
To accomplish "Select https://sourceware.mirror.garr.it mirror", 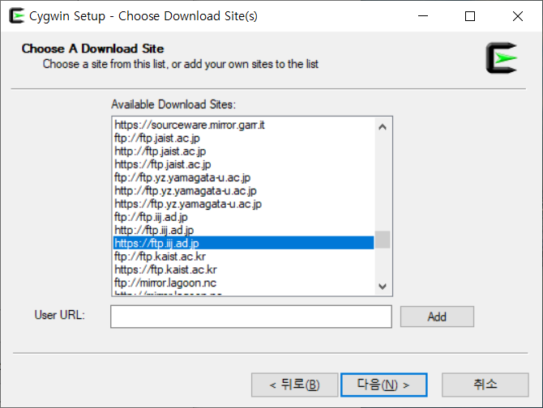I will [243, 125].
